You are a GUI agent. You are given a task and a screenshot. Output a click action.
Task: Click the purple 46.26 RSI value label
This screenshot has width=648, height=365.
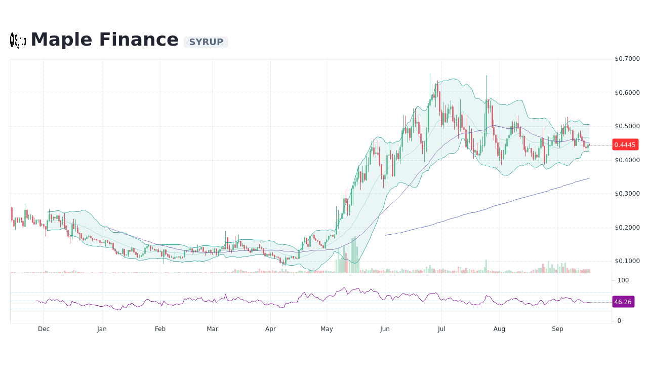(624, 302)
